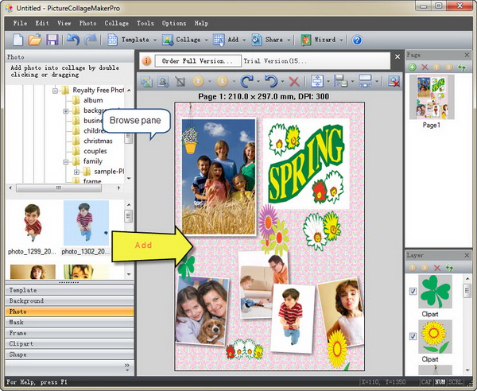
Task: Open the Tools menu
Action: click(145, 23)
